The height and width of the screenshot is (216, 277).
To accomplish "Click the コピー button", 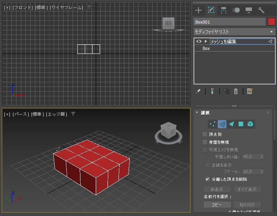I will [x=217, y=205].
